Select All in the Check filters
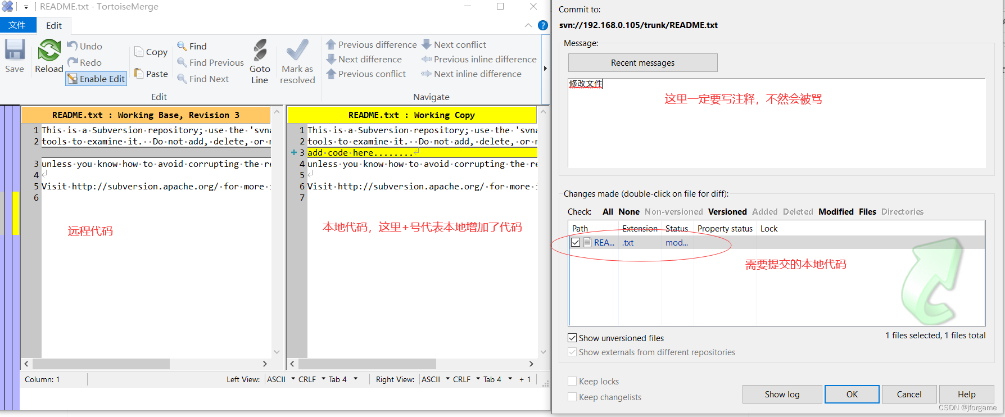This screenshot has width=1005, height=417. (608, 212)
